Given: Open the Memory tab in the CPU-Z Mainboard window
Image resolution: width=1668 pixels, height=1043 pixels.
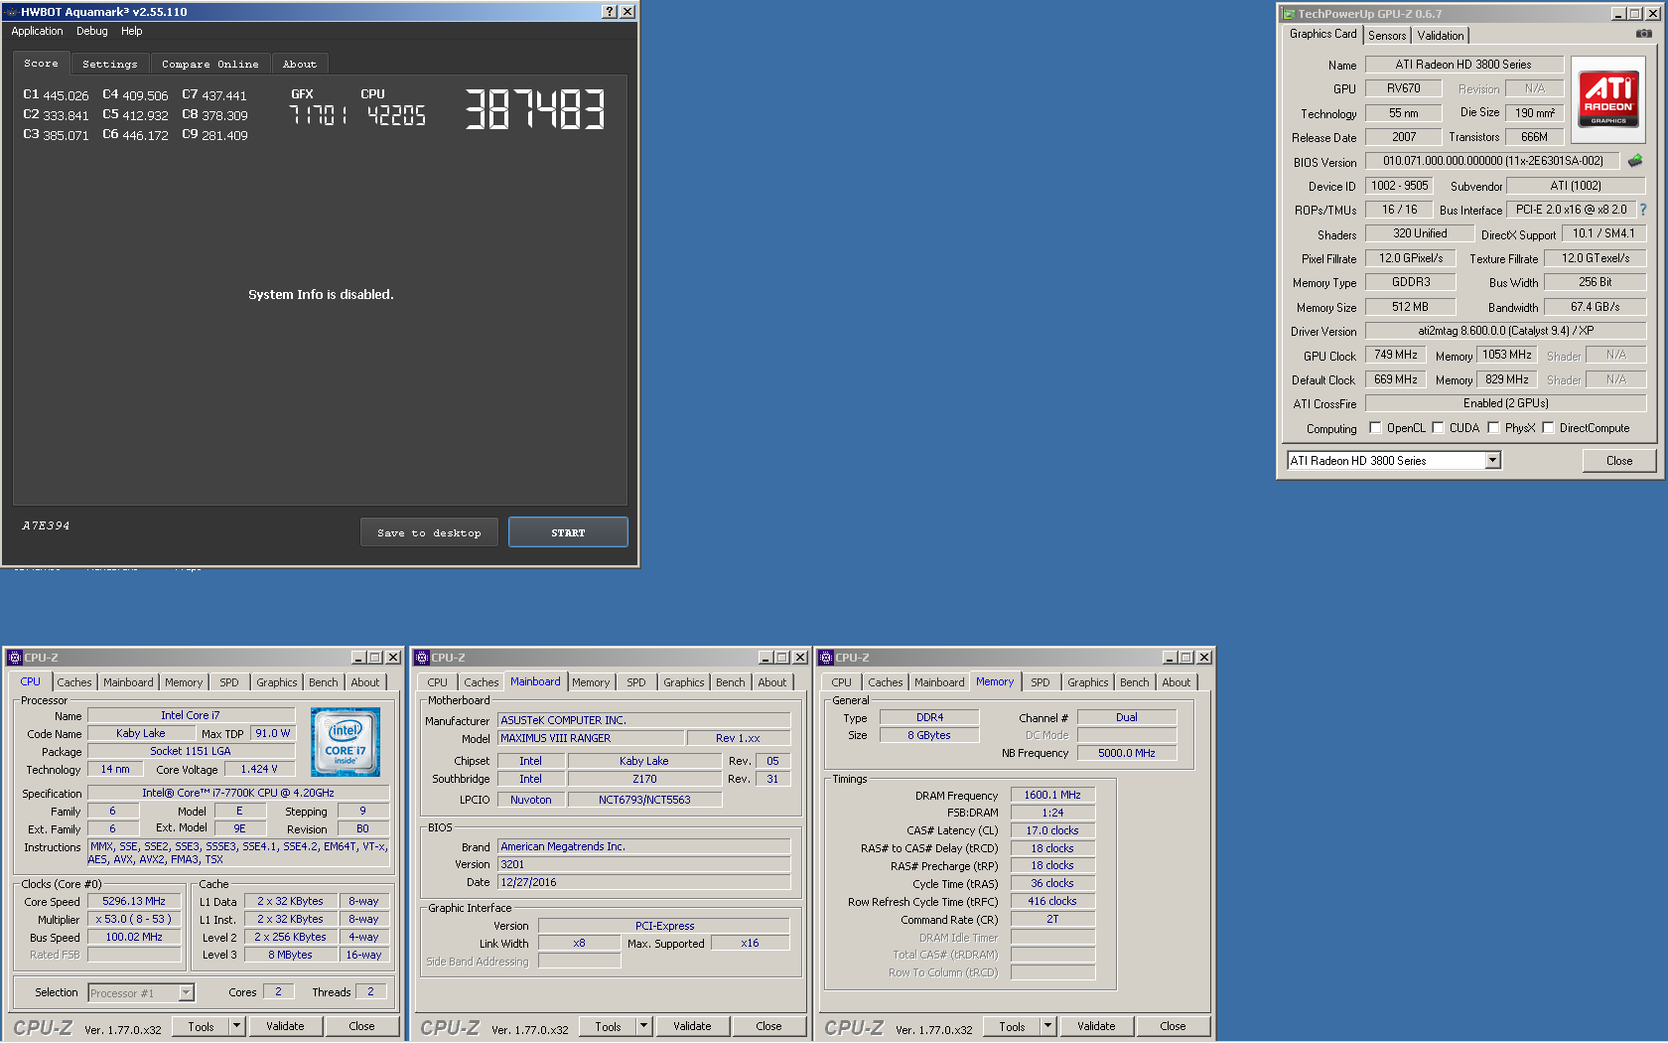Looking at the screenshot, I should click(591, 682).
